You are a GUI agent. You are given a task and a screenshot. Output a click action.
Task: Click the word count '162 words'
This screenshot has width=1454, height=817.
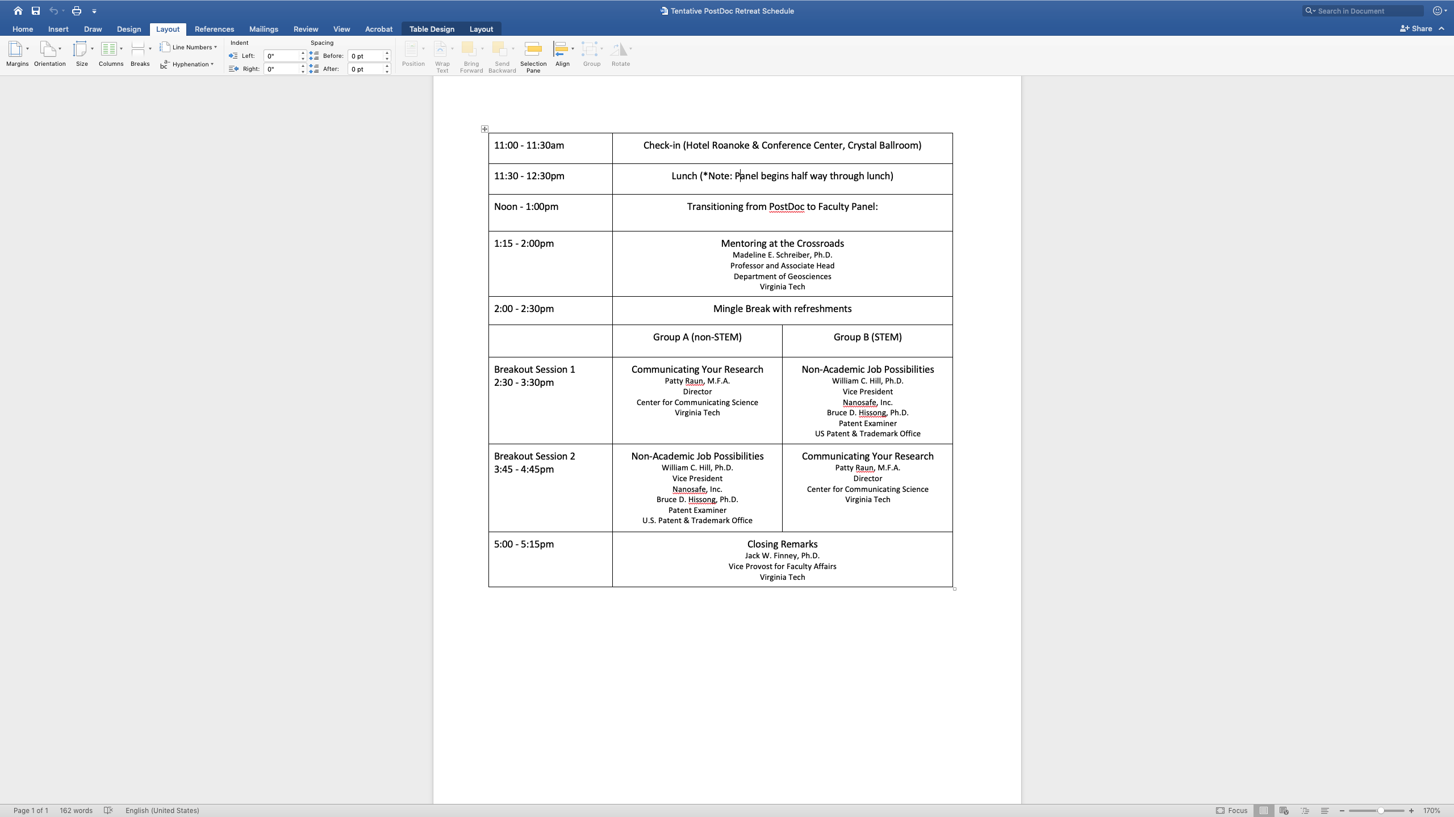[x=76, y=810]
